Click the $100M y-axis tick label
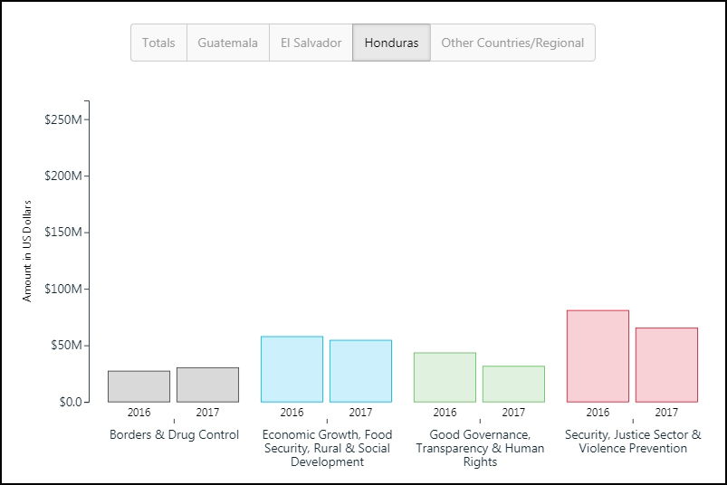 [63, 289]
